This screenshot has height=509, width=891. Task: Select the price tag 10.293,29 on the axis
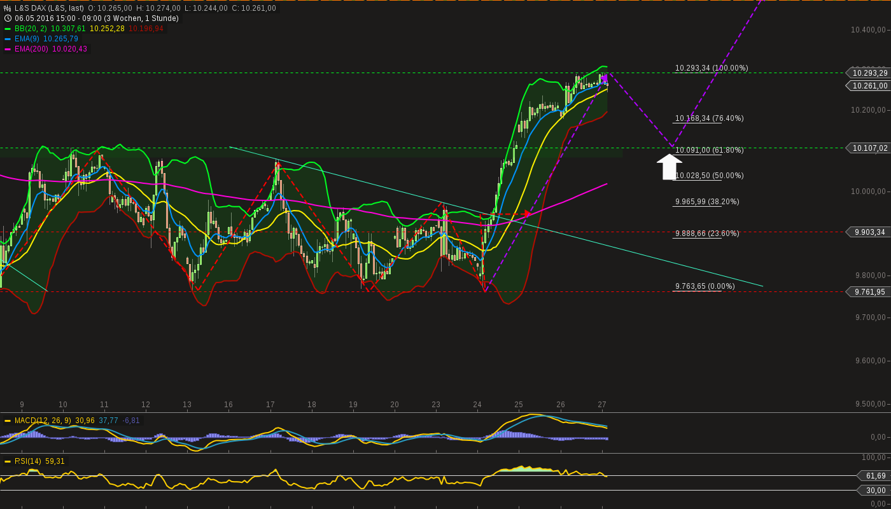tap(869, 73)
